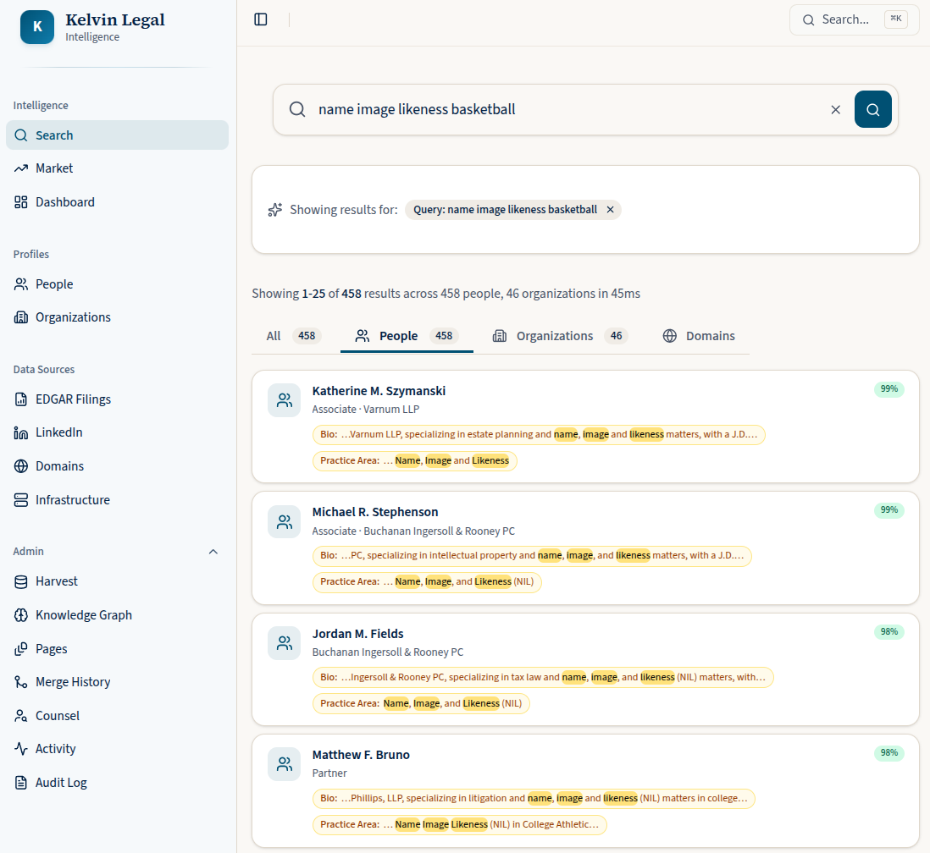Open Merge History

tap(73, 681)
